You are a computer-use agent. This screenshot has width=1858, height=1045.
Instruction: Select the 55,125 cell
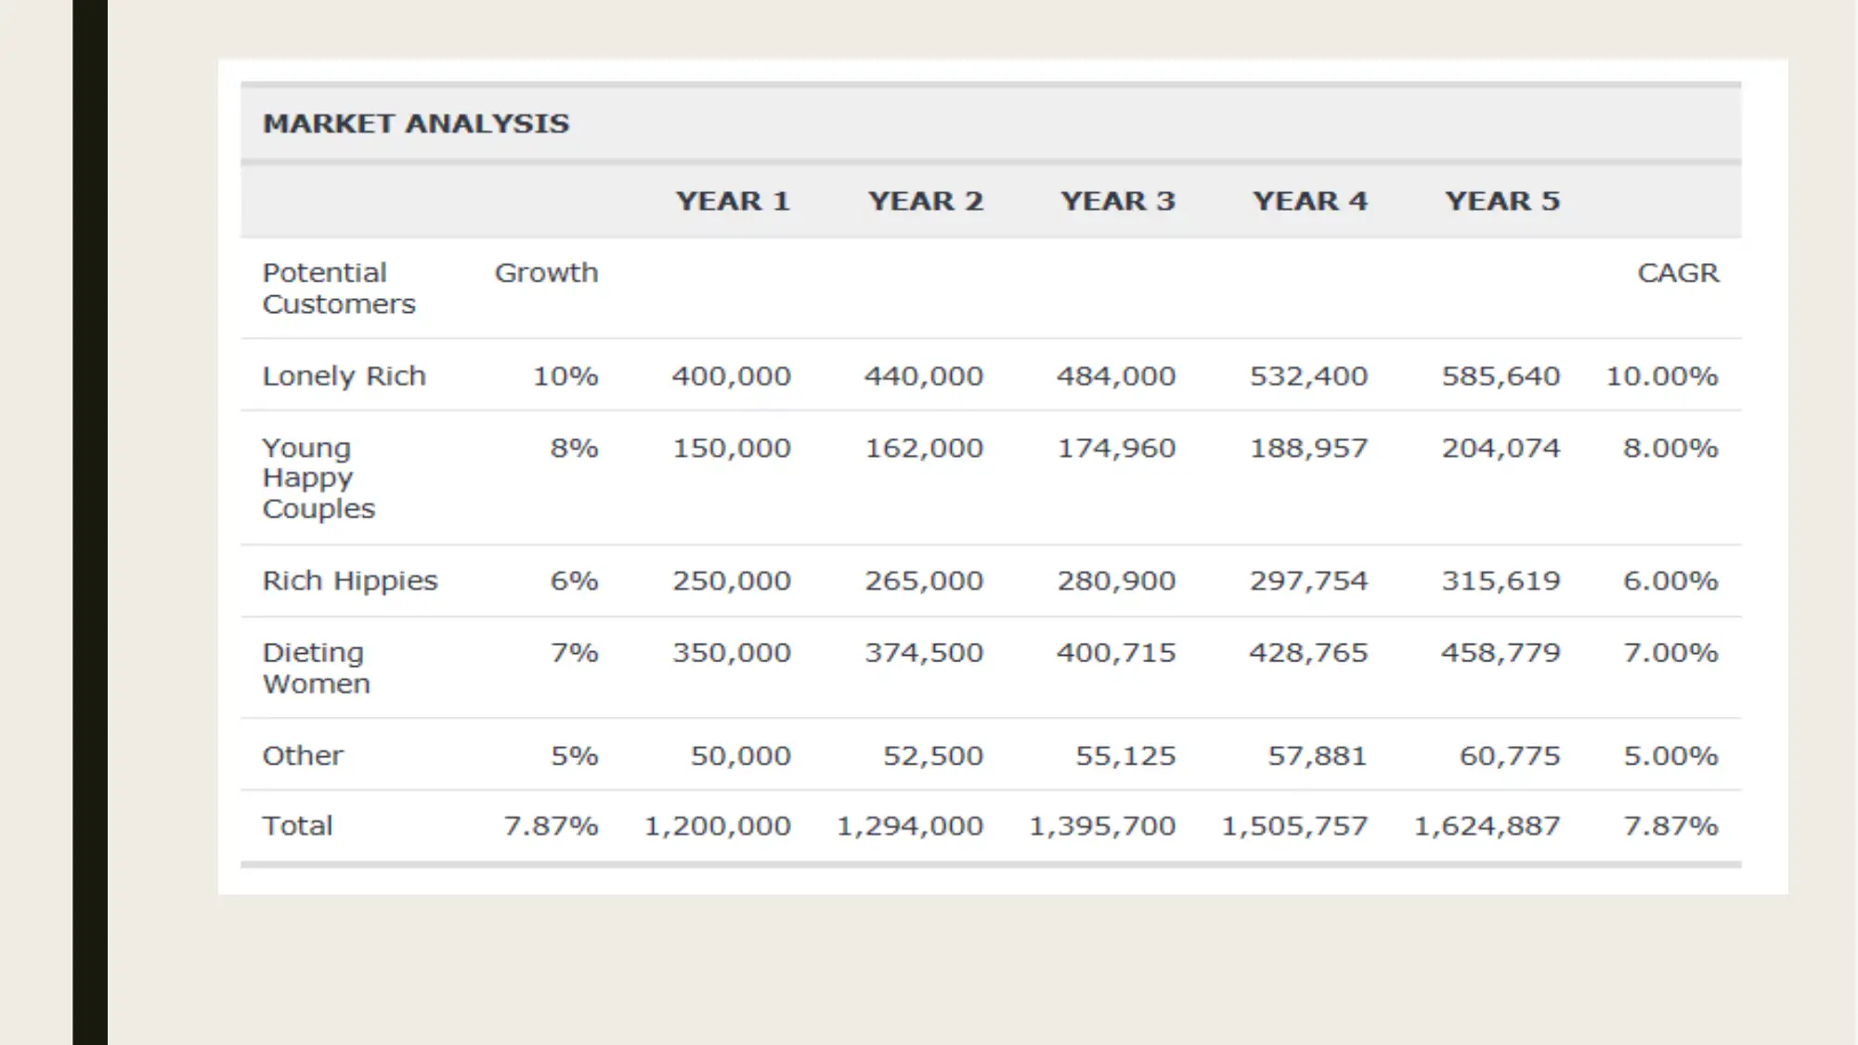pos(1125,755)
